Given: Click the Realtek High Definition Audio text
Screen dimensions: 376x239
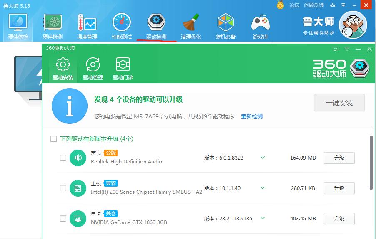Looking at the screenshot, I should pos(126,162).
